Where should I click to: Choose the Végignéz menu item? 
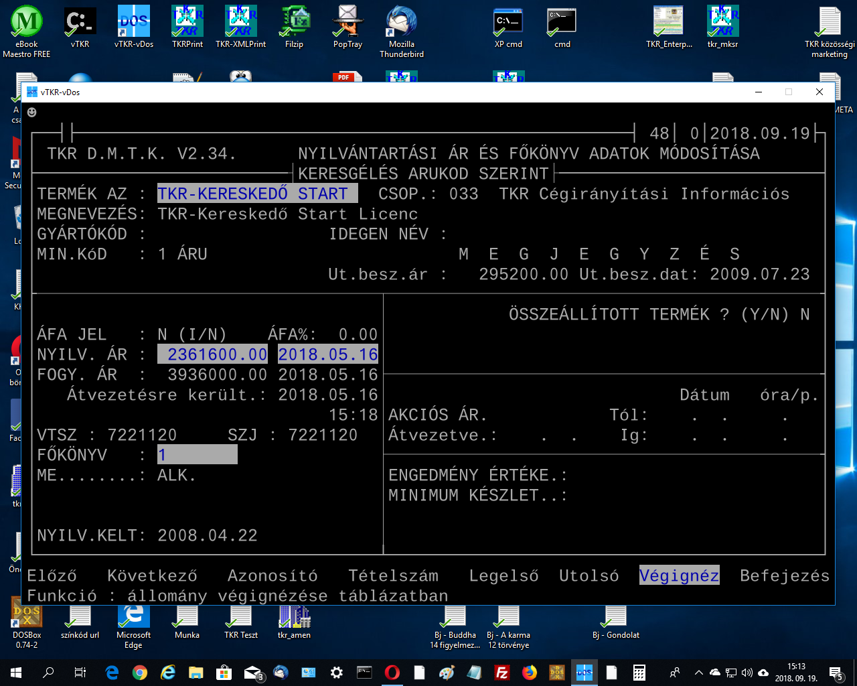tap(679, 575)
